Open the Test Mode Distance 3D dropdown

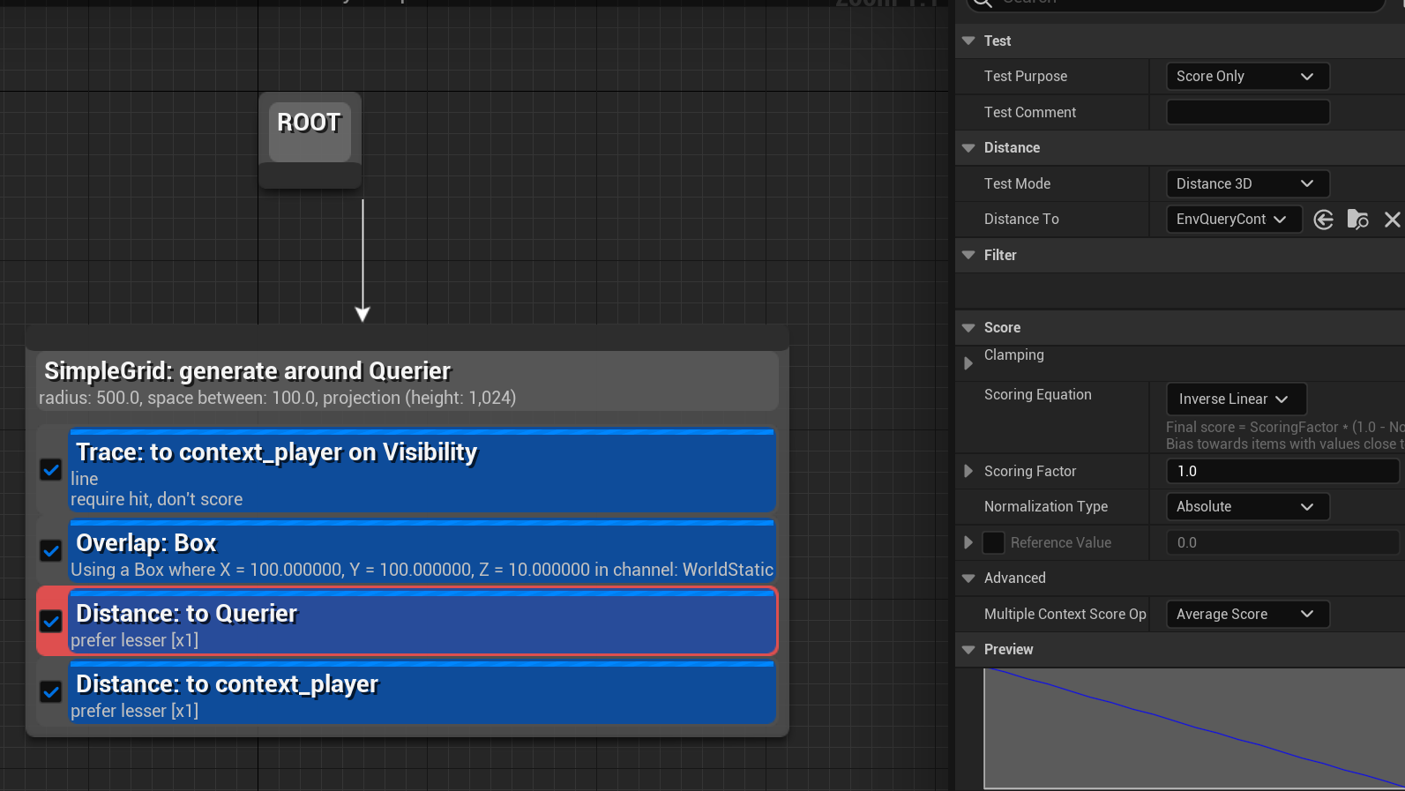[x=1247, y=183]
